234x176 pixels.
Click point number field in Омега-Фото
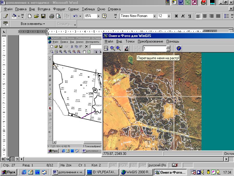coord(154,48)
